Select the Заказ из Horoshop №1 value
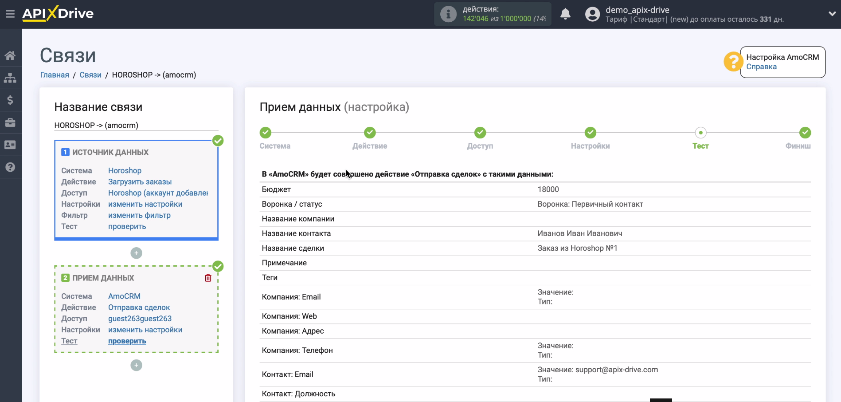The image size is (841, 402). [577, 248]
